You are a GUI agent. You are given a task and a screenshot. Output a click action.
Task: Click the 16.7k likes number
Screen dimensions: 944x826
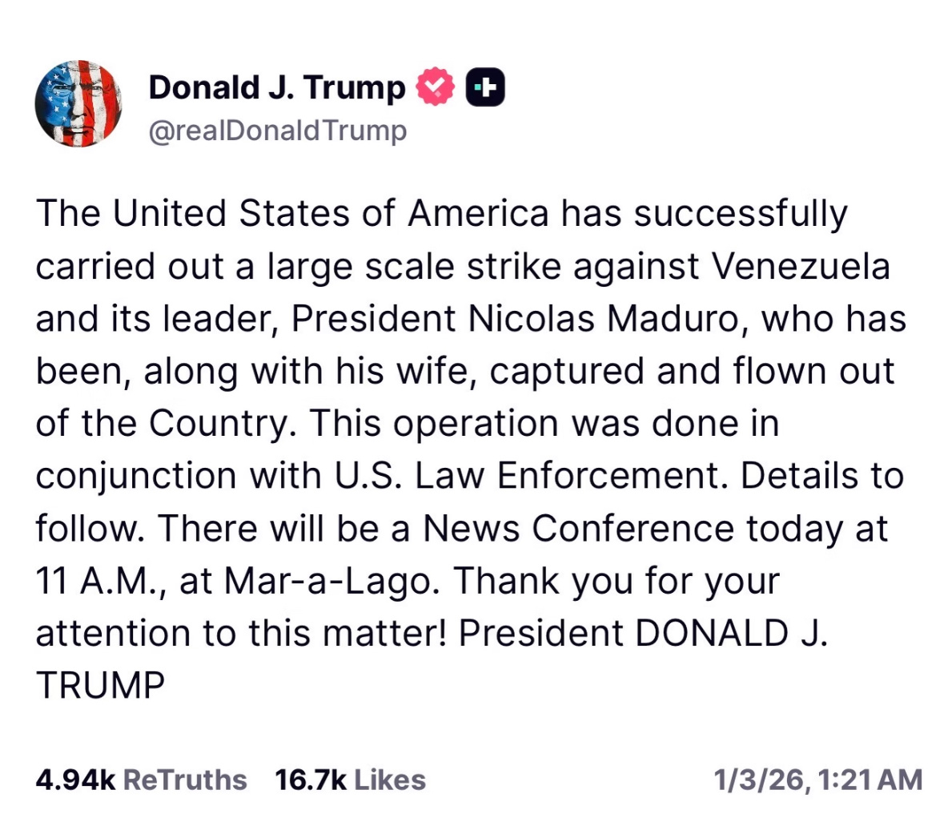tap(310, 780)
